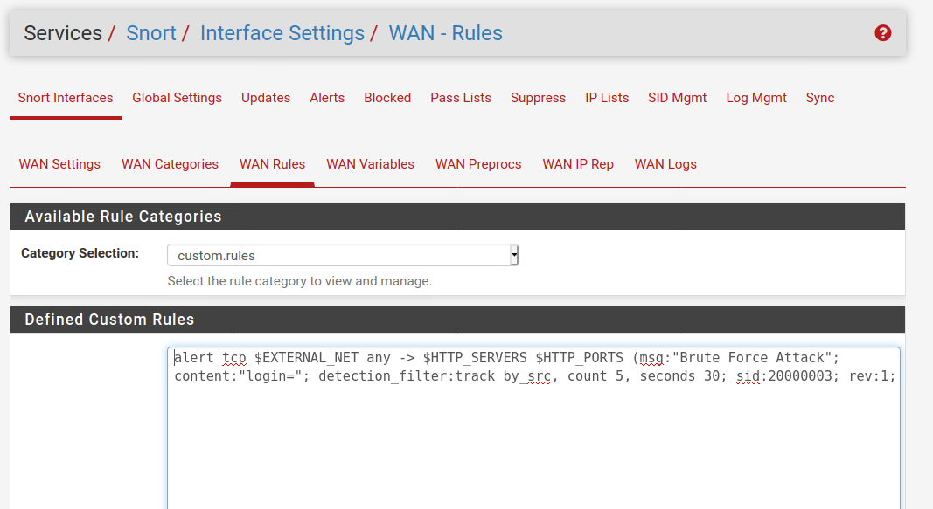Open the Alerts tab
Image resolution: width=933 pixels, height=509 pixels.
click(x=327, y=98)
